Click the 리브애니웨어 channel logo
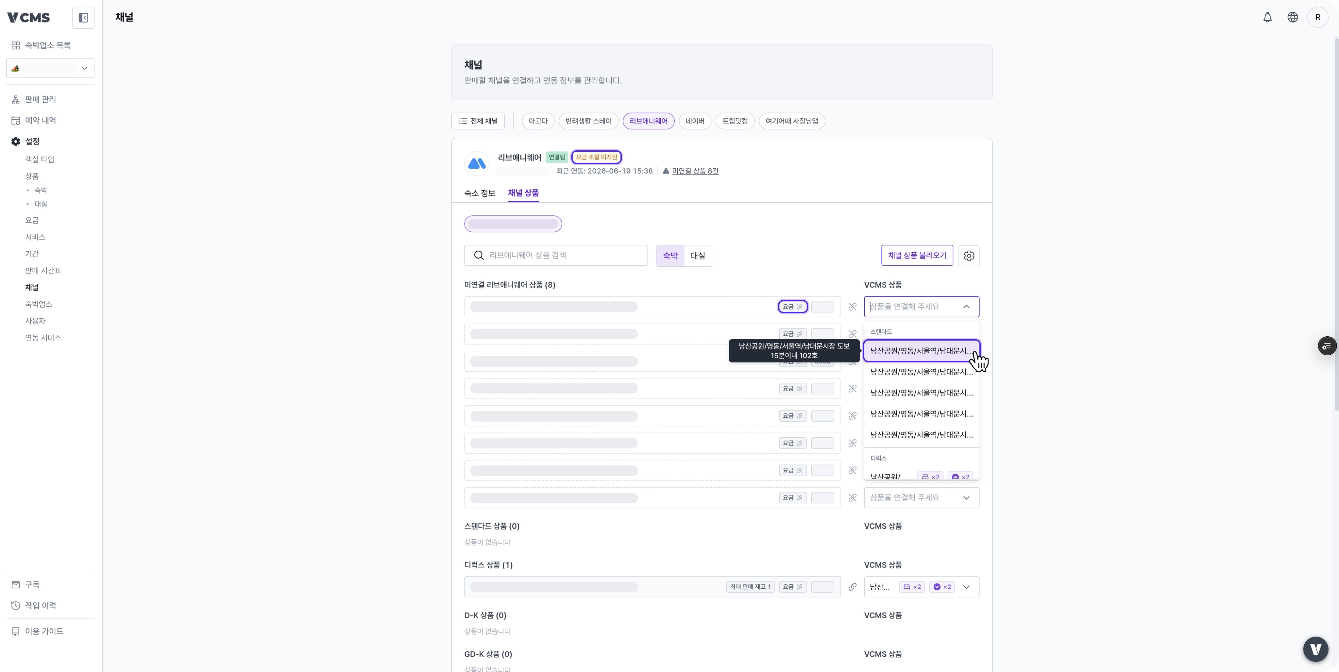The width and height of the screenshot is (1339, 672). 477,164
